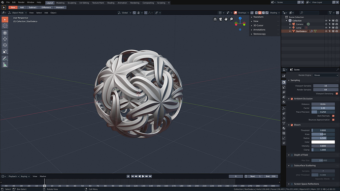Enable Subsurface Scattering checkbox
340x191 pixels.
coord(292,166)
